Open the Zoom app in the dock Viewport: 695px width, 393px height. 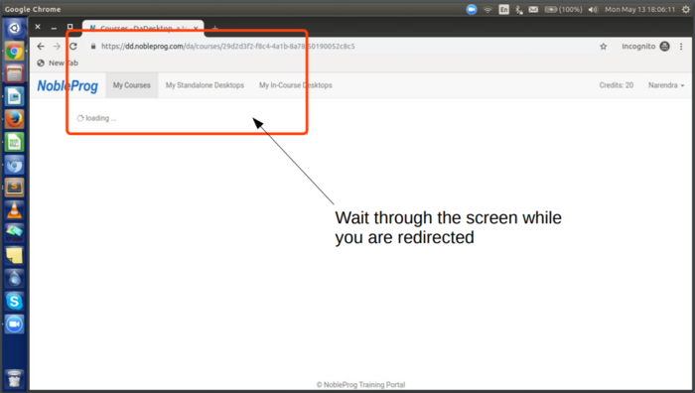tap(14, 325)
